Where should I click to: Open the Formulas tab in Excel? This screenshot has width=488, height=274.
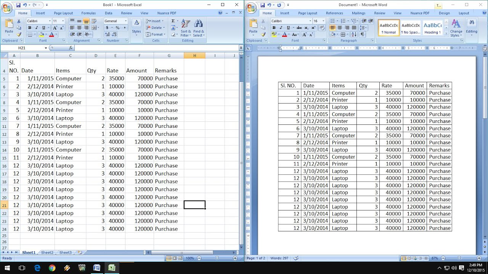pos(88,13)
